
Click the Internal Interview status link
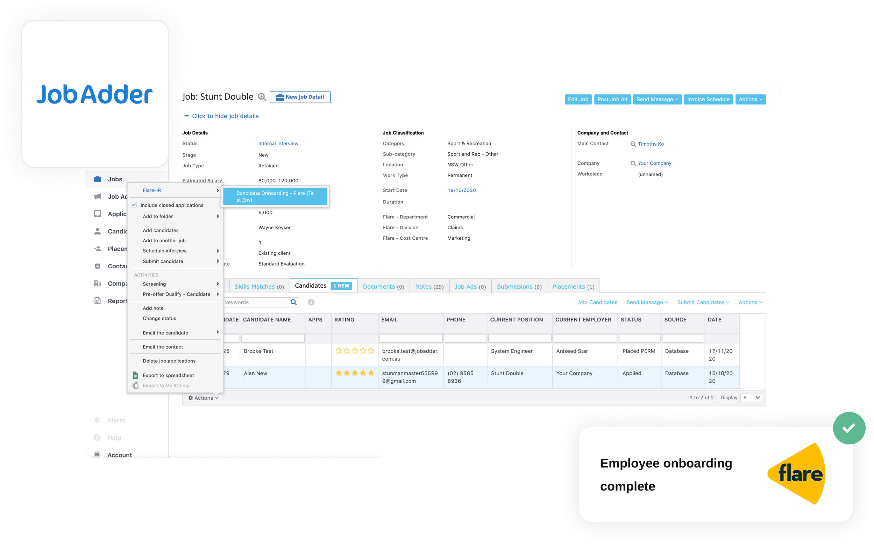pyautogui.click(x=278, y=144)
